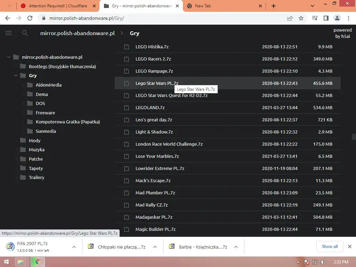Click file icon beside LEGOLAND.7z
356x267 pixels.
[x=127, y=108]
